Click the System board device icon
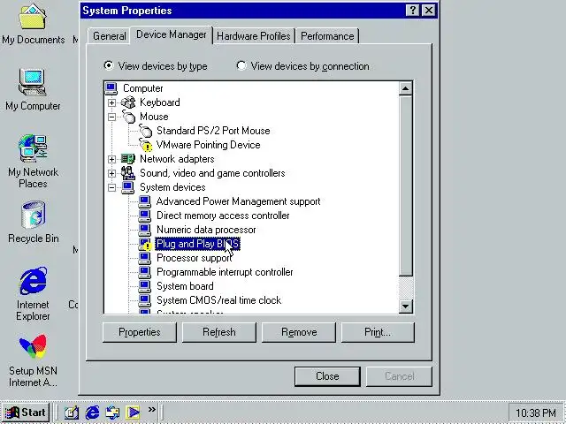Viewport: 566px width, 424px height. point(145,286)
